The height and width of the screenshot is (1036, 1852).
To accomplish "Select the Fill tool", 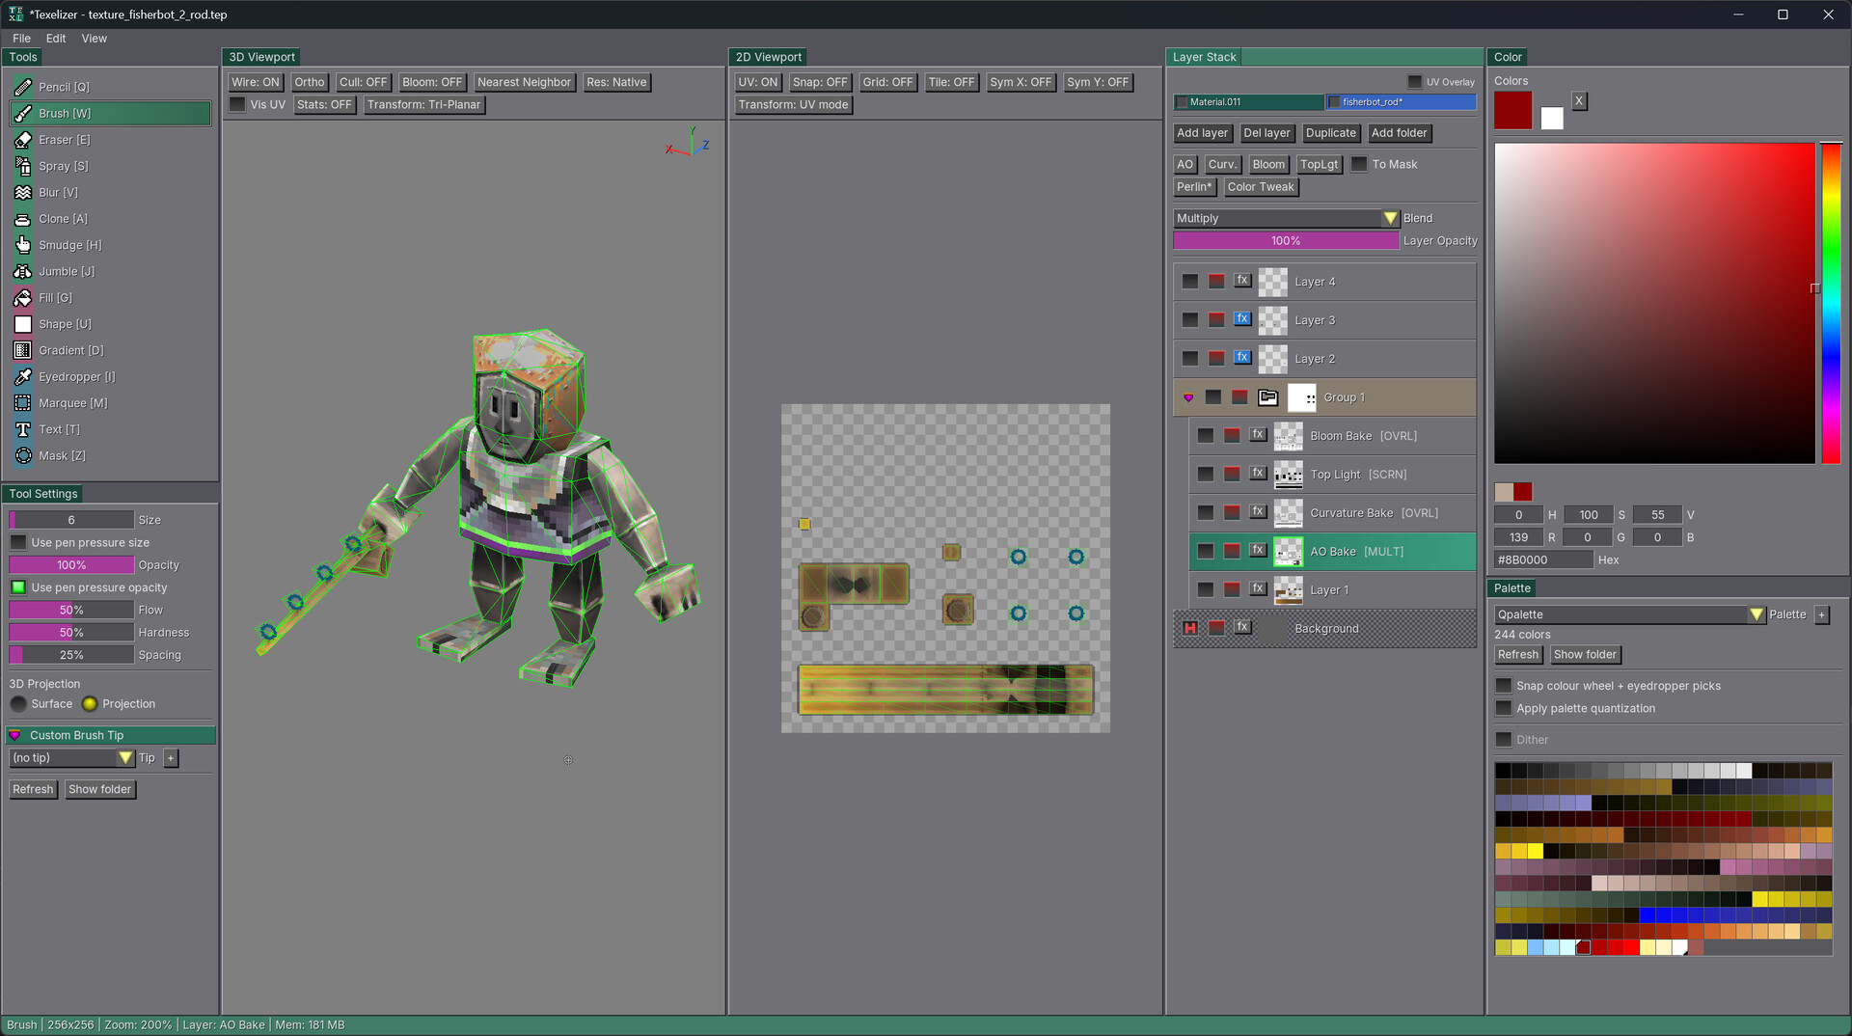I will tap(110, 298).
